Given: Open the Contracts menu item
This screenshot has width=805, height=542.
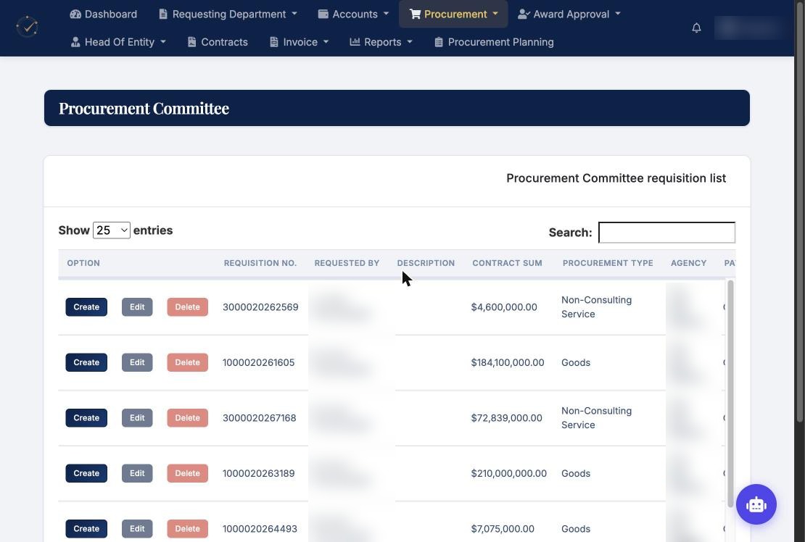Looking at the screenshot, I should [218, 42].
